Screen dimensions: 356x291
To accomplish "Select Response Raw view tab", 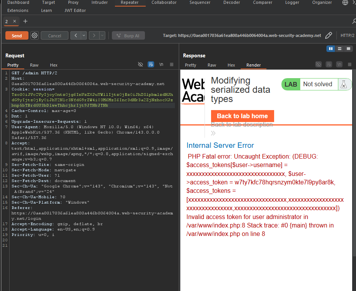I will pyautogui.click(x=211, y=65).
